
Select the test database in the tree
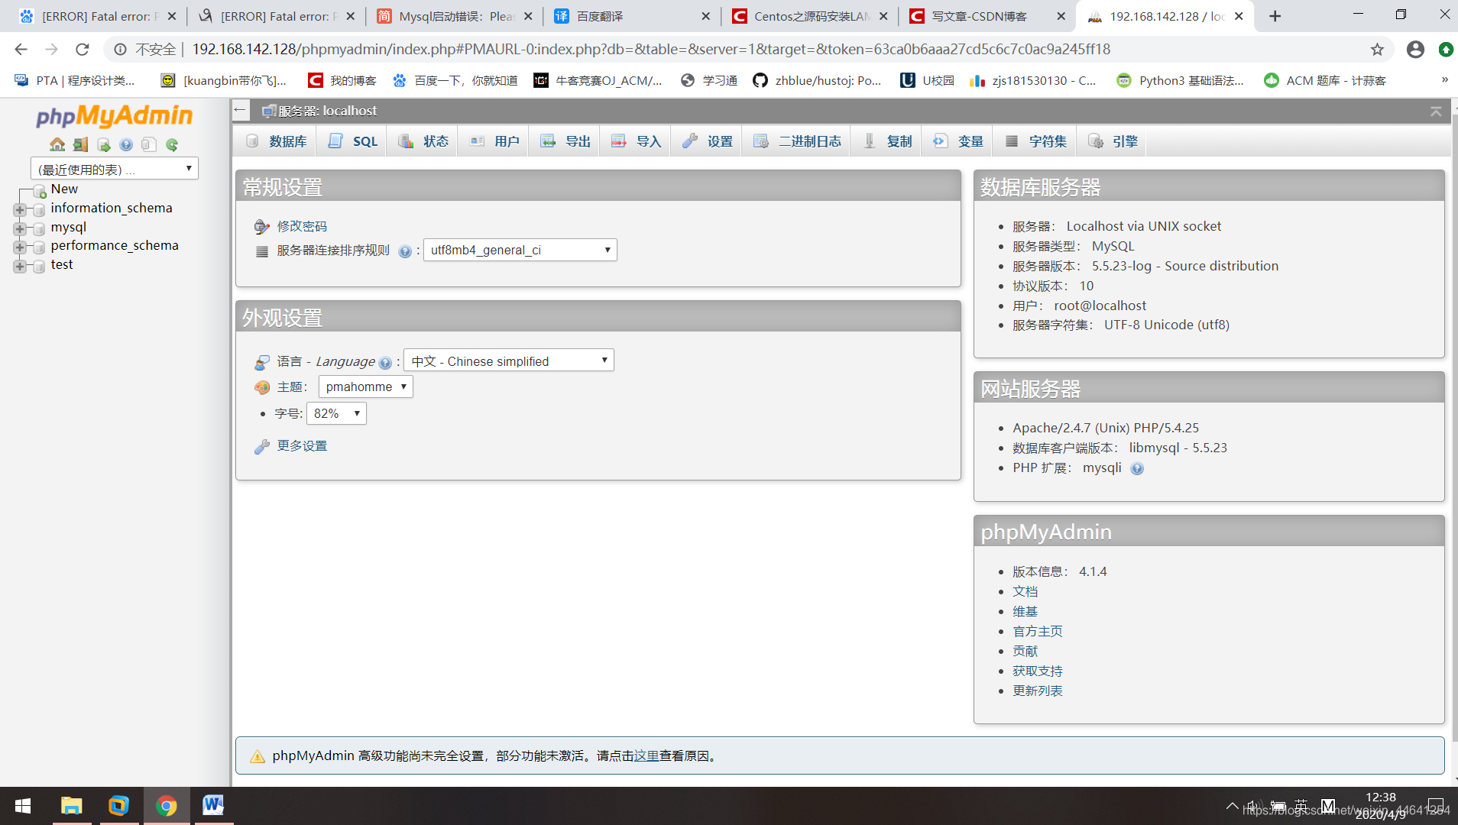pos(62,265)
